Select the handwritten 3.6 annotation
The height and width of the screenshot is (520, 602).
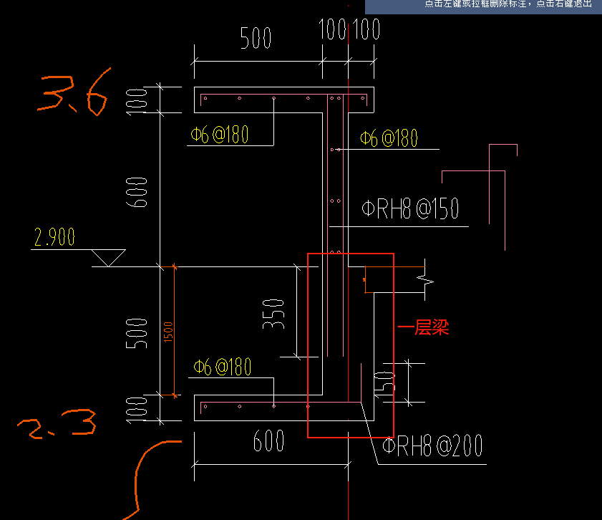(74, 92)
